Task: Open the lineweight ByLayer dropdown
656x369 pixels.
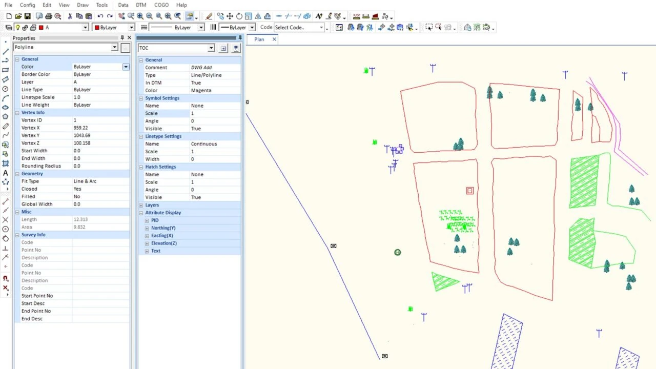Action: click(x=252, y=27)
